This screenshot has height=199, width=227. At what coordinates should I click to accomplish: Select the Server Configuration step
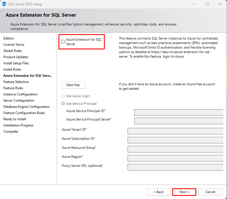click(19, 100)
